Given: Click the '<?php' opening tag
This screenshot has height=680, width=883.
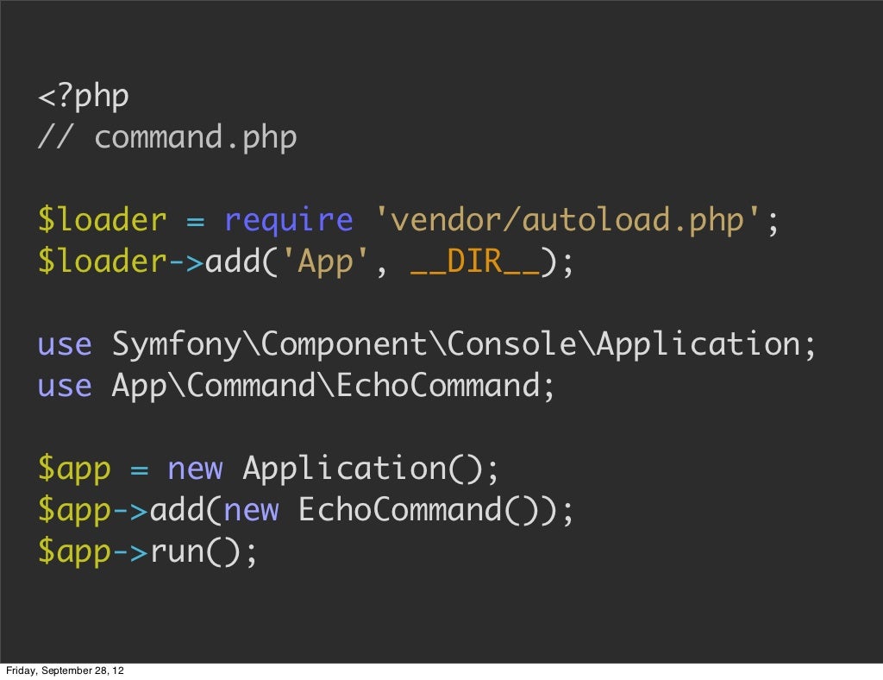Looking at the screenshot, I should (84, 98).
